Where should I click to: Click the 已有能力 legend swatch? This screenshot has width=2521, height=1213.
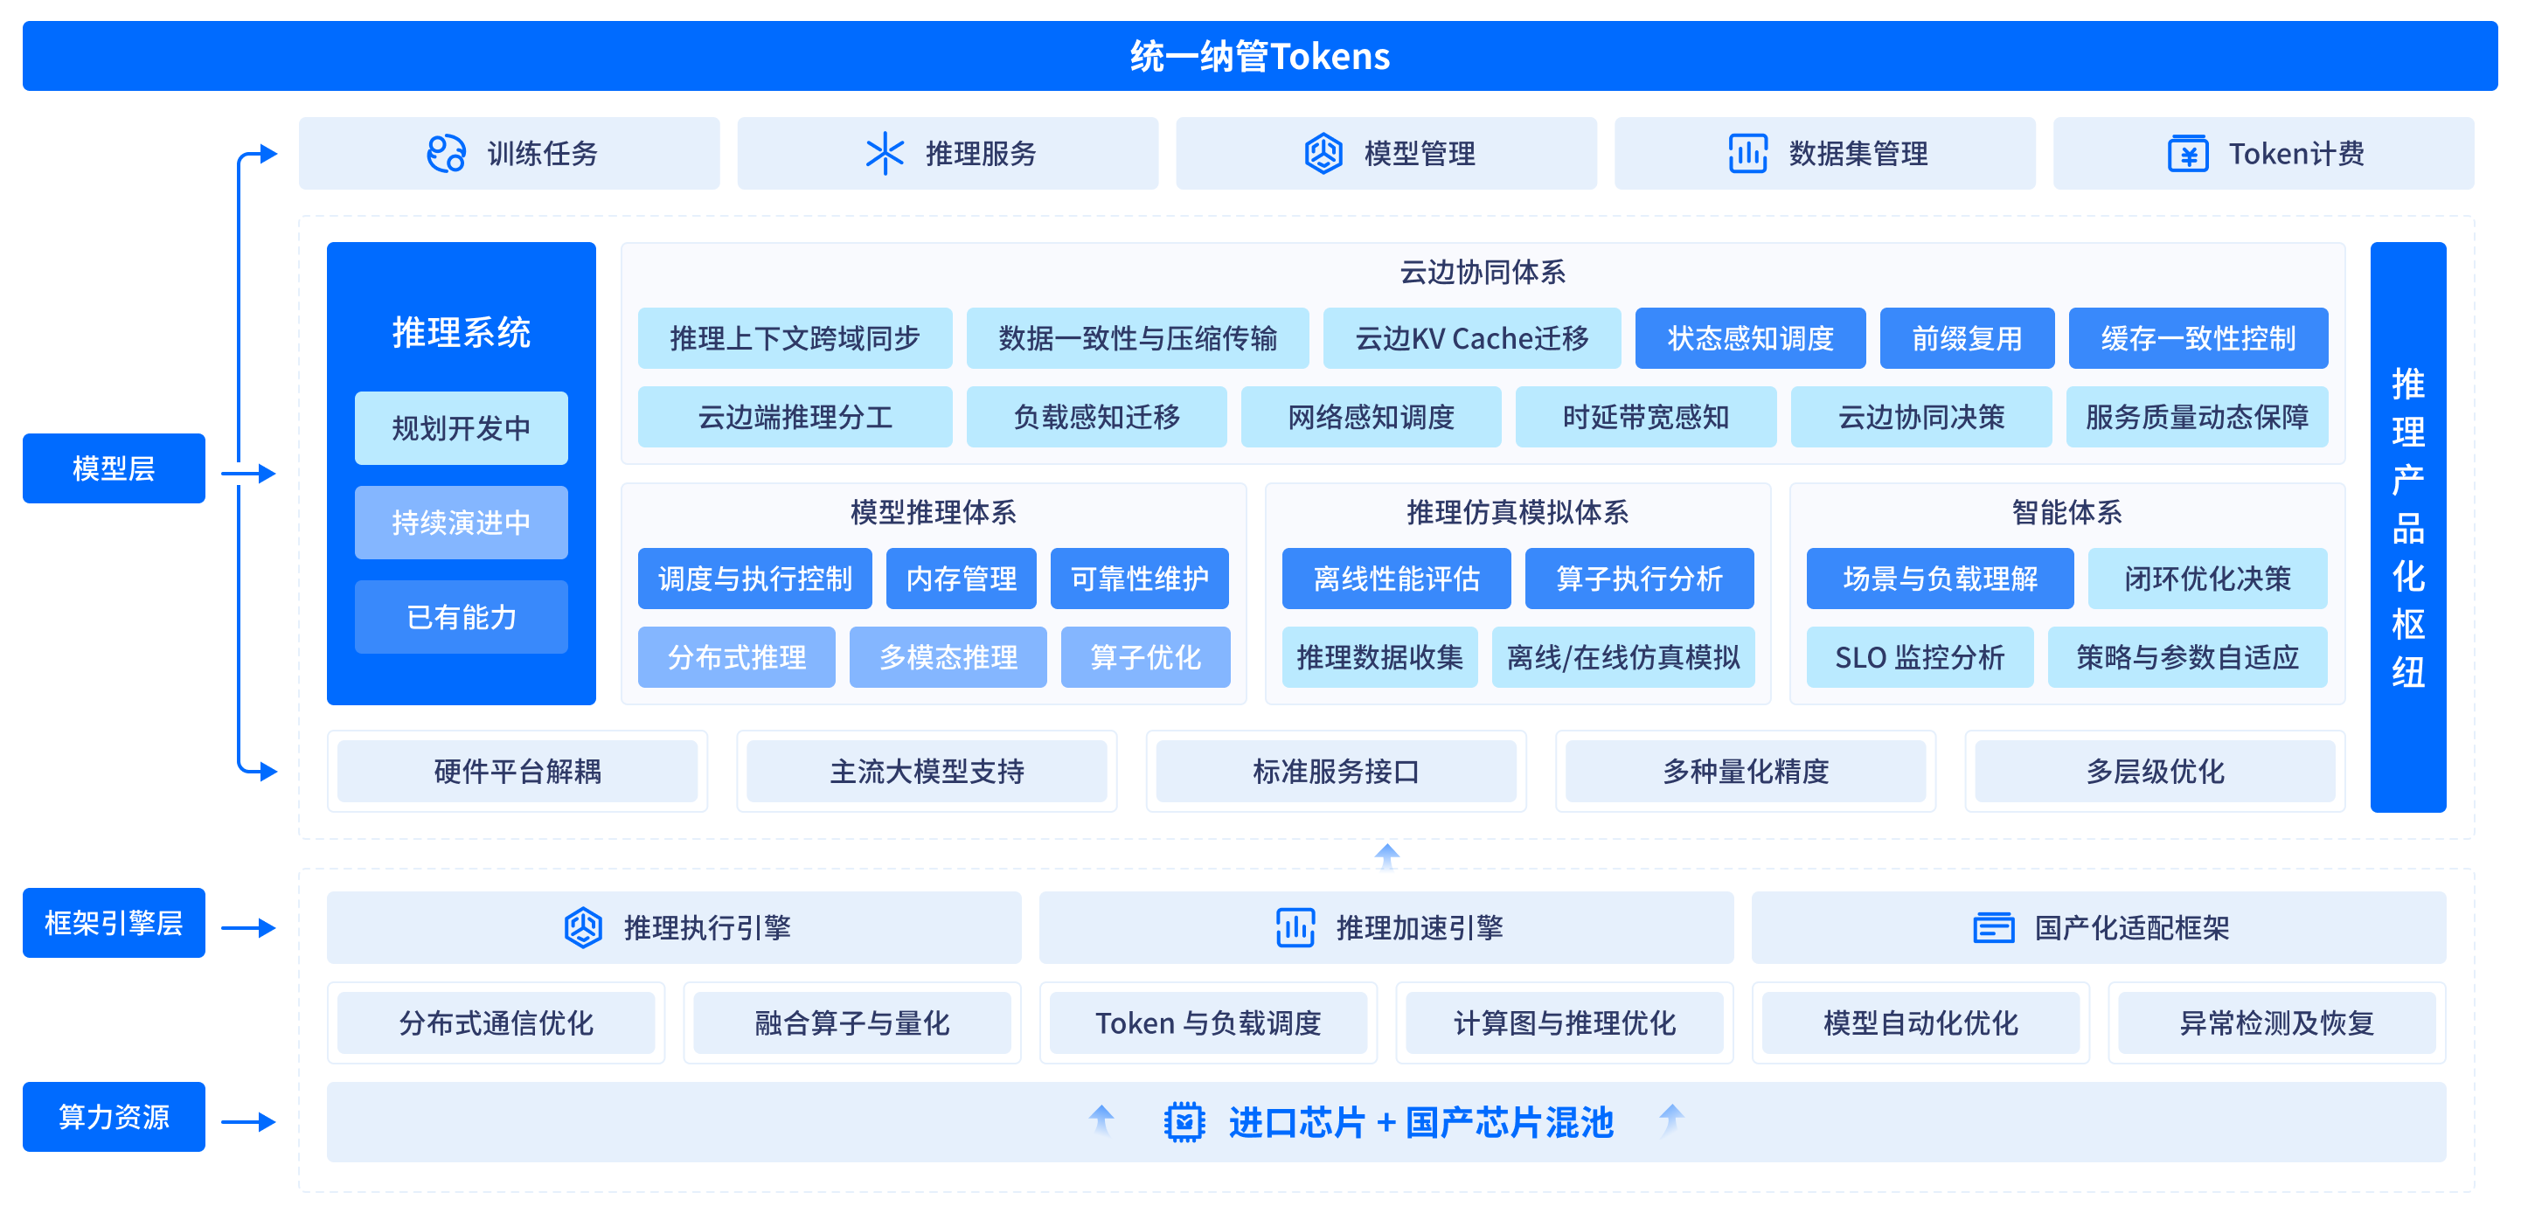pos(461,617)
